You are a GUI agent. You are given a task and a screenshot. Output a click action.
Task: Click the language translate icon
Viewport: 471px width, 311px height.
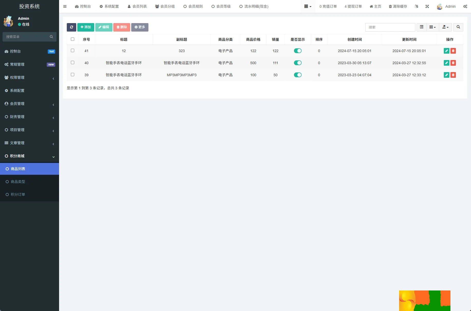pyautogui.click(x=416, y=6)
